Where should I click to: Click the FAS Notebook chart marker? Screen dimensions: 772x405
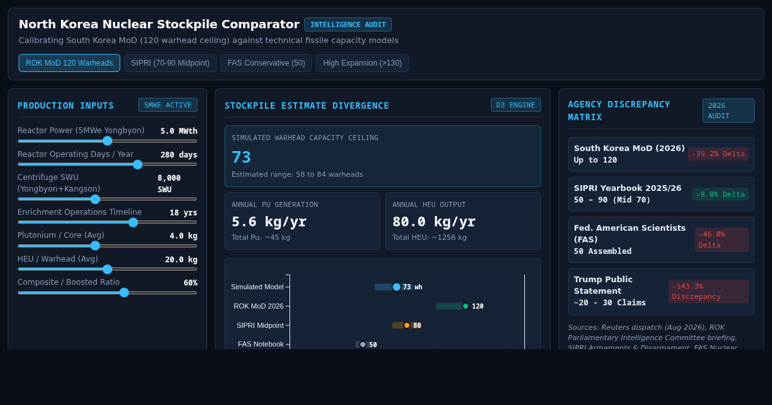363,345
